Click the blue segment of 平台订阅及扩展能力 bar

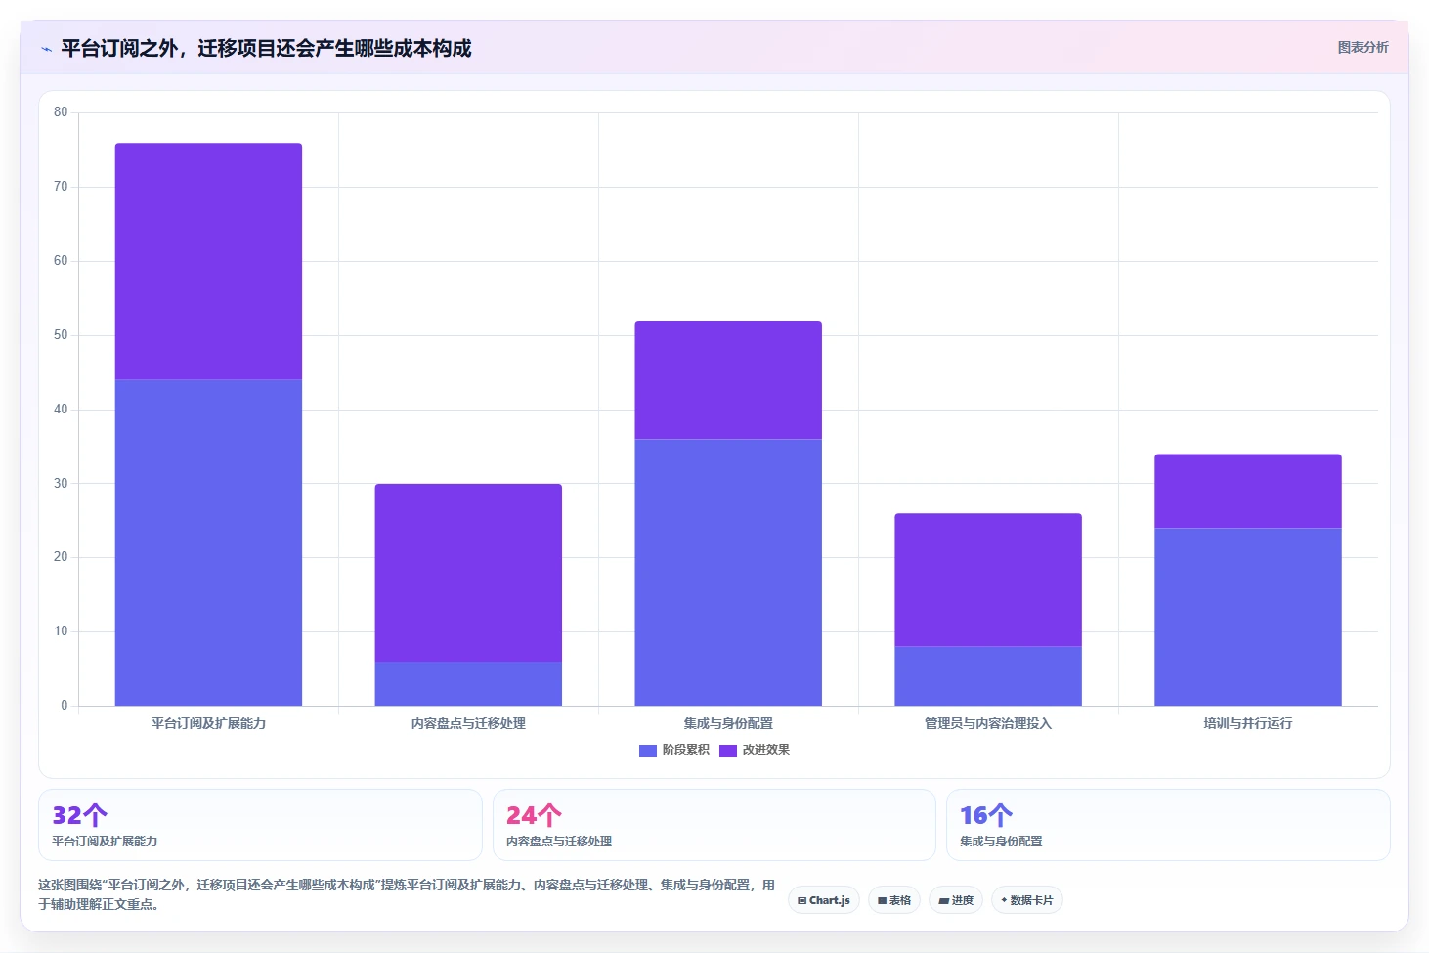[208, 542]
